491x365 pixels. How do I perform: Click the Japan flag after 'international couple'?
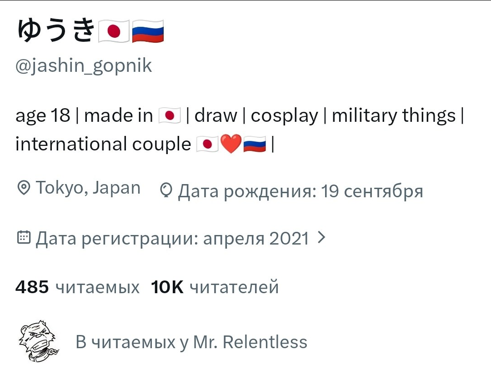pos(207,144)
